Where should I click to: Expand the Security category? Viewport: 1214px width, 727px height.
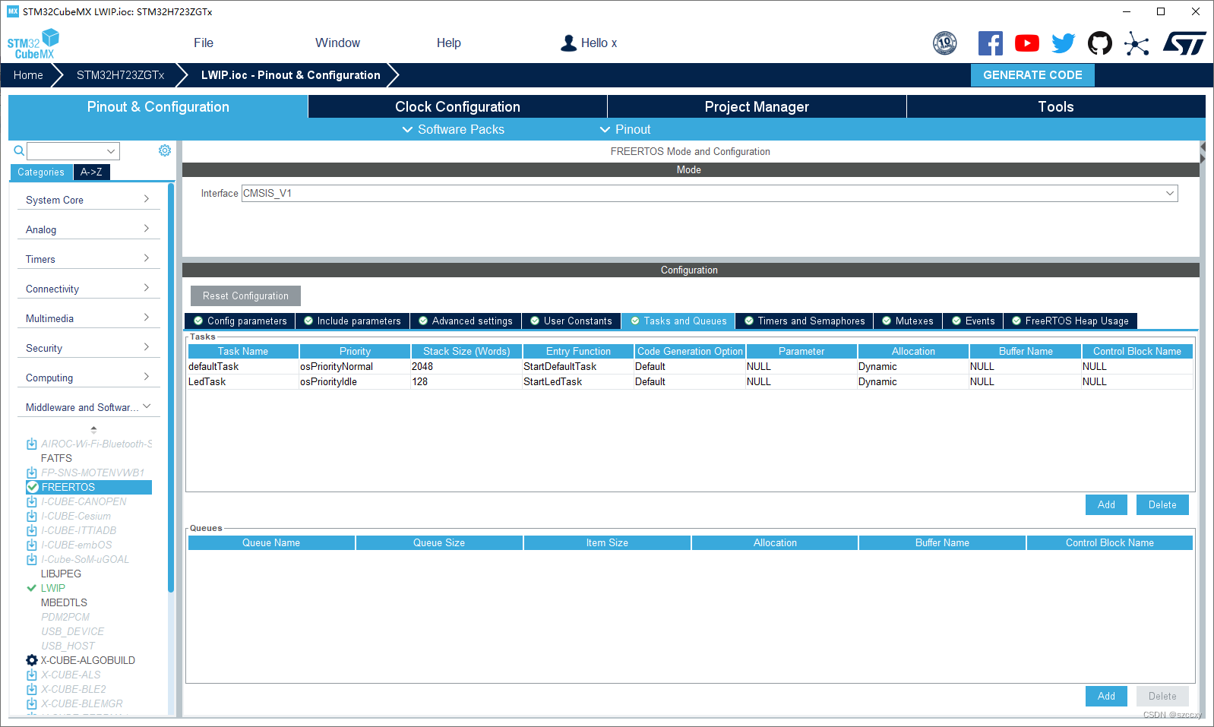88,348
